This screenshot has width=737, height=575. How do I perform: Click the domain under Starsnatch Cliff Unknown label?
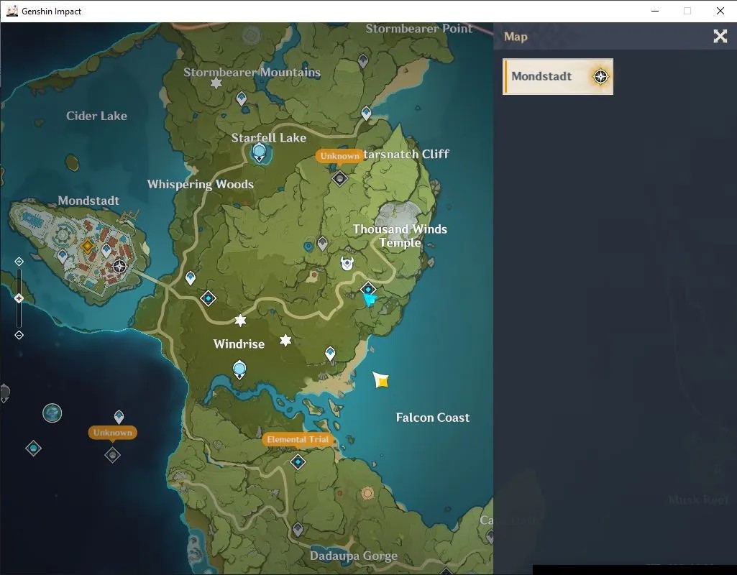(339, 178)
